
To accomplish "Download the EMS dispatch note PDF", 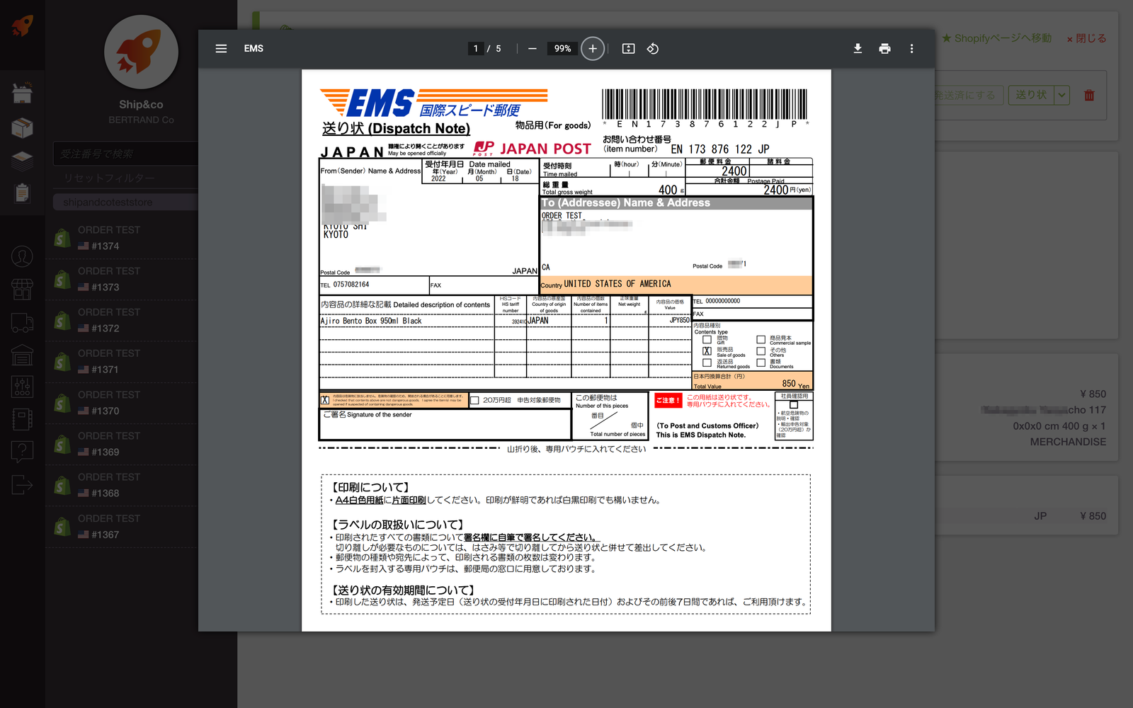I will [x=858, y=48].
